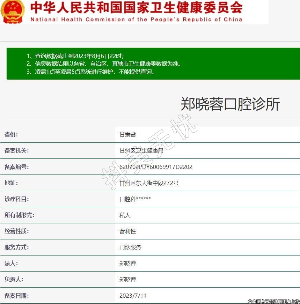Click the English National Health Commission text
This screenshot has width=300, height=304.
click(136, 20)
